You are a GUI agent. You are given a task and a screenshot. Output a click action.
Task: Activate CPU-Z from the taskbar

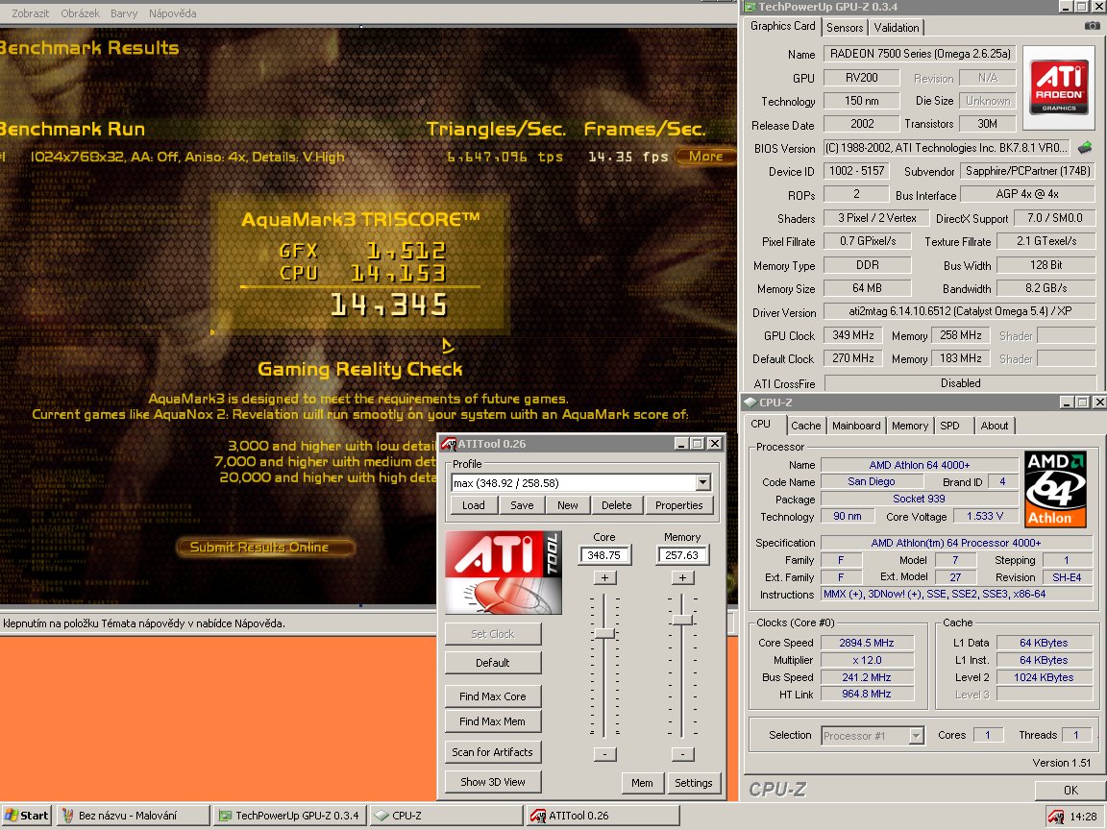coord(446,816)
